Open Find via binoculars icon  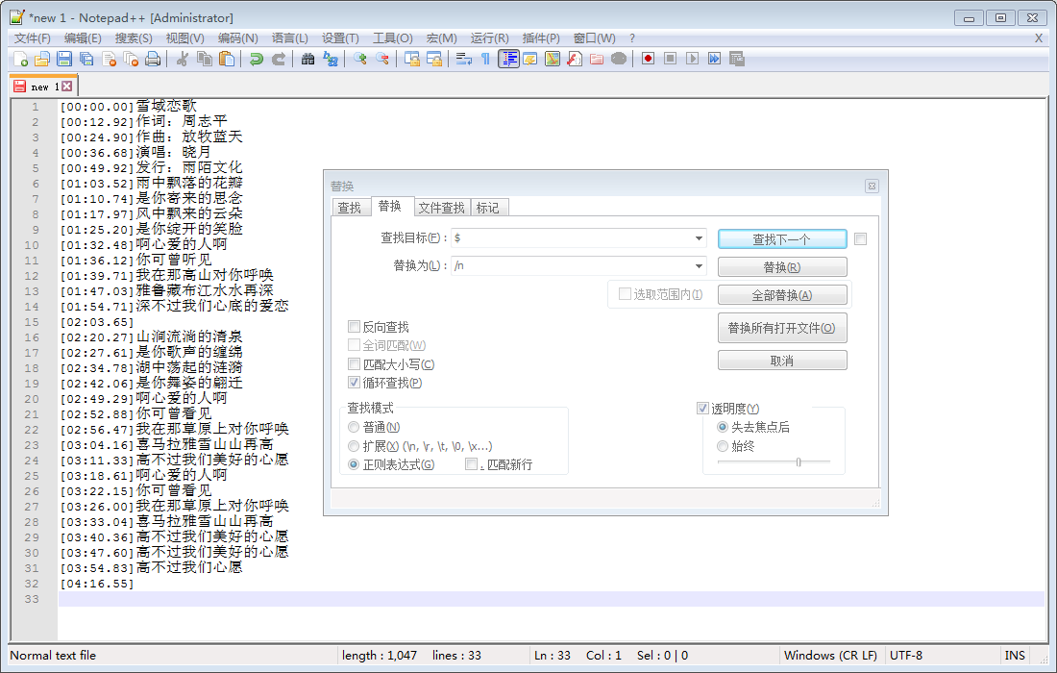click(x=308, y=60)
